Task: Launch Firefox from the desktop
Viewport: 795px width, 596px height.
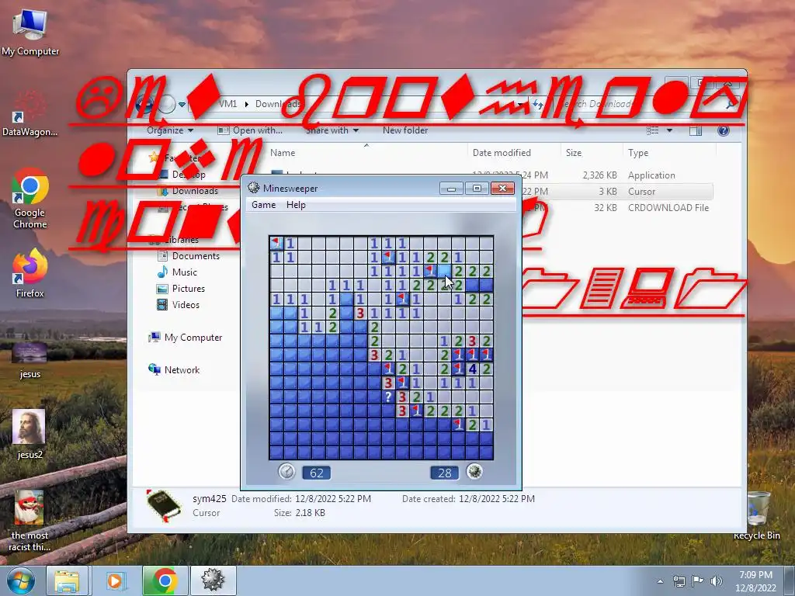Action: click(x=30, y=272)
